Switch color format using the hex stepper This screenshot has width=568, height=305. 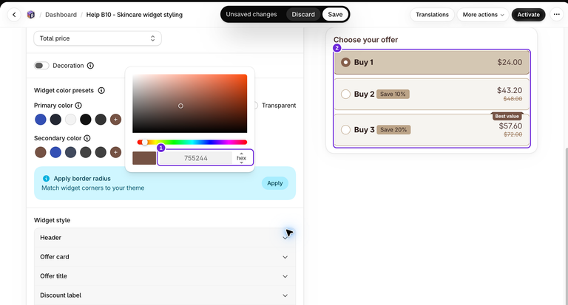pyautogui.click(x=242, y=158)
